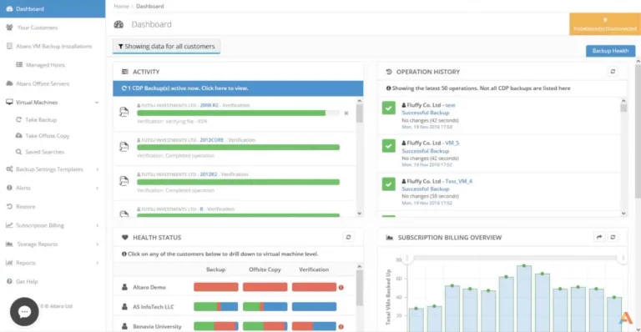Screen dimensions: 641x332
Task: Collapse the Virtual Machines menu
Action: [x=97, y=103]
